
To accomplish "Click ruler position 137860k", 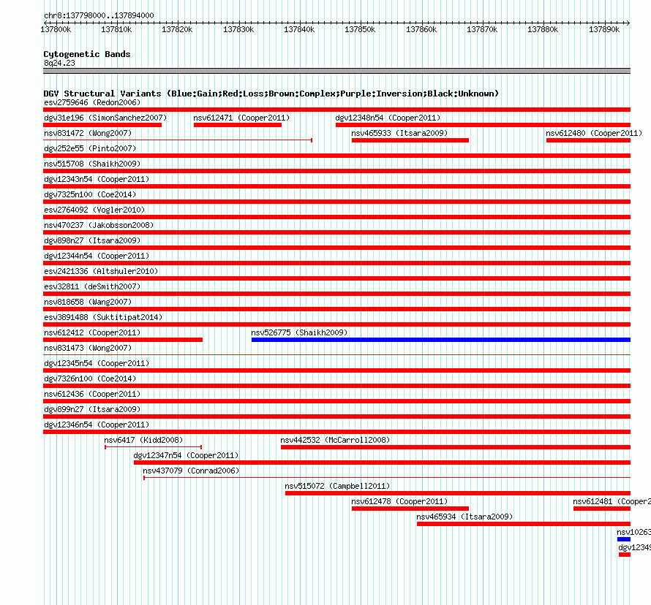I will tap(421, 29).
